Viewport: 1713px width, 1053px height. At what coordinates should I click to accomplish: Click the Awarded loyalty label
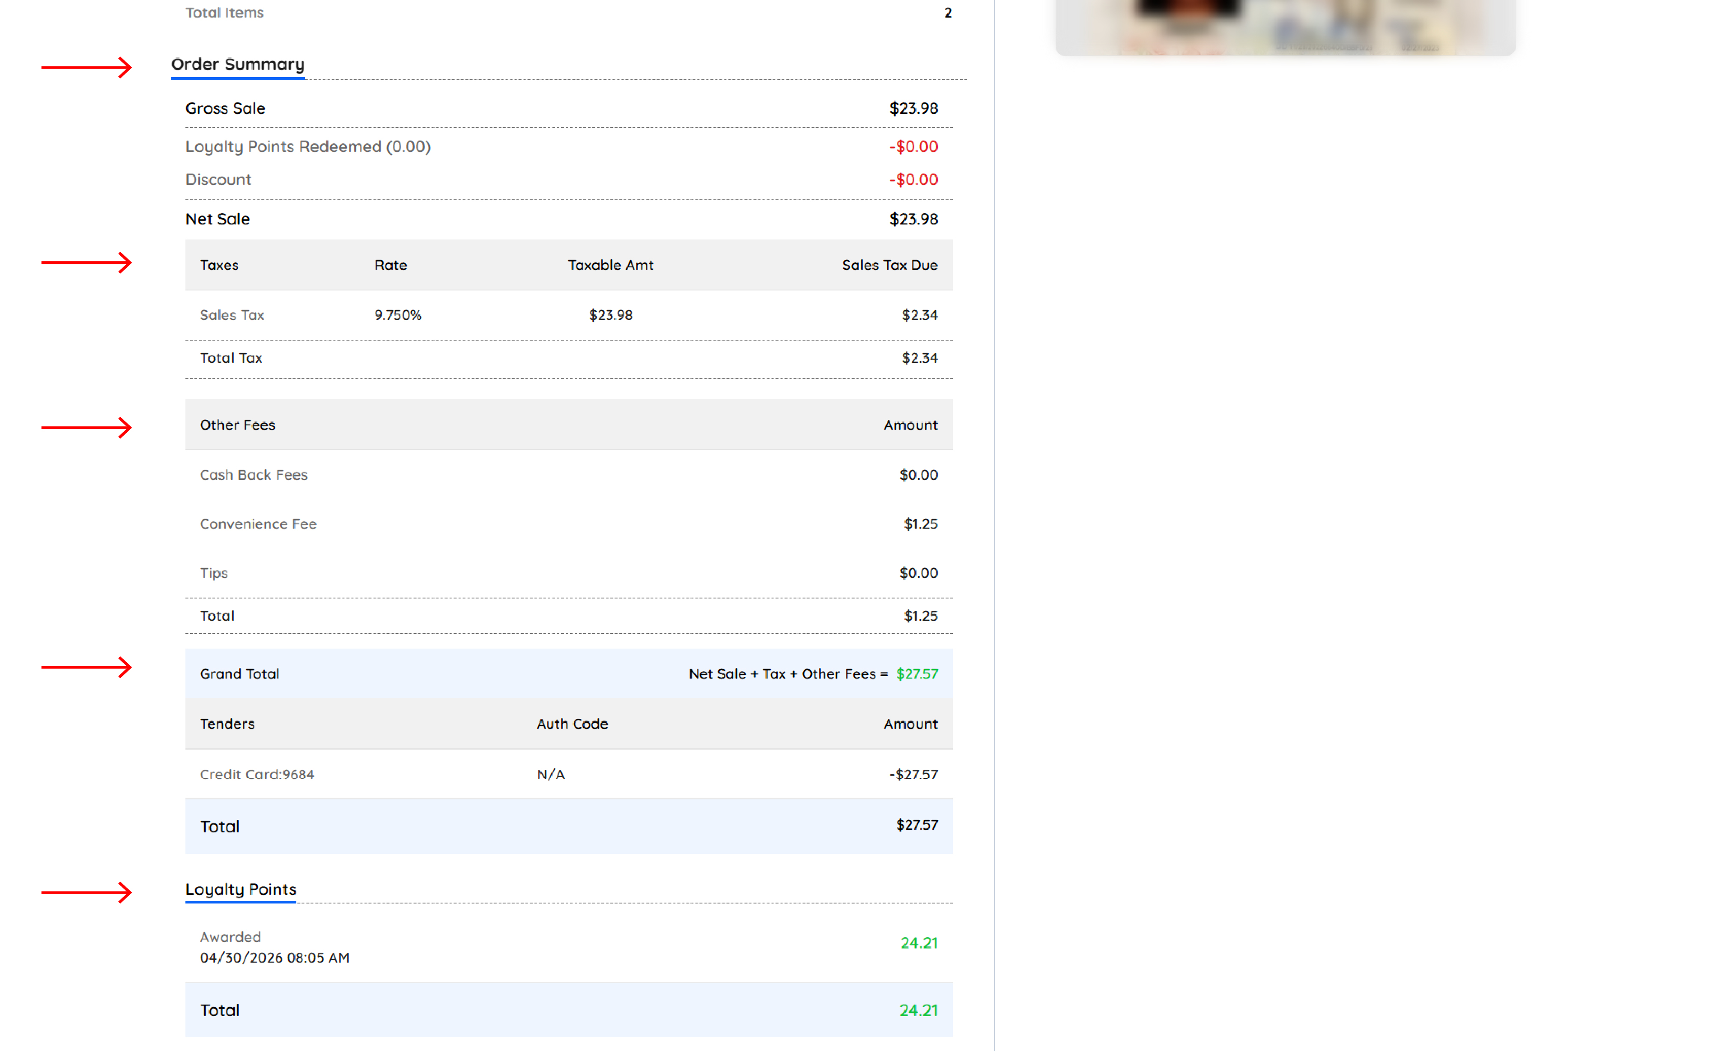tap(230, 937)
